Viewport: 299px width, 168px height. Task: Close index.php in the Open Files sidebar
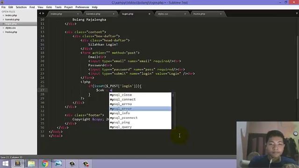tap(3, 15)
